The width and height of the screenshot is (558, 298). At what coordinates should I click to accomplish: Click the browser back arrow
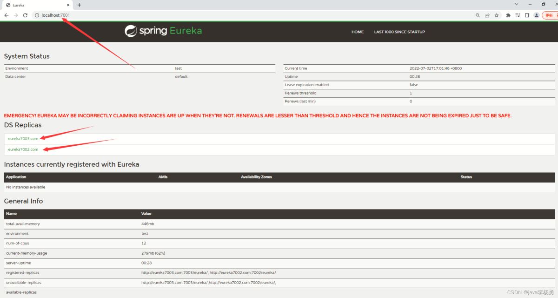pos(7,15)
